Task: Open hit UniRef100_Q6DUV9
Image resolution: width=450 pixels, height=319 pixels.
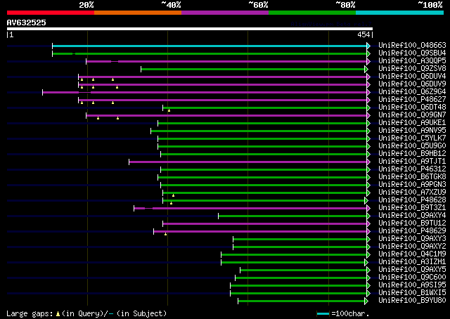Action: 412,84
